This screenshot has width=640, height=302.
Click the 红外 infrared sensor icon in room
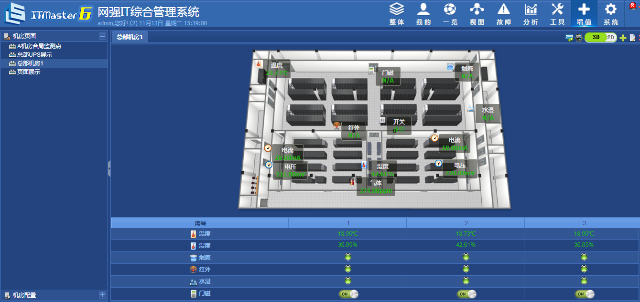[337, 126]
